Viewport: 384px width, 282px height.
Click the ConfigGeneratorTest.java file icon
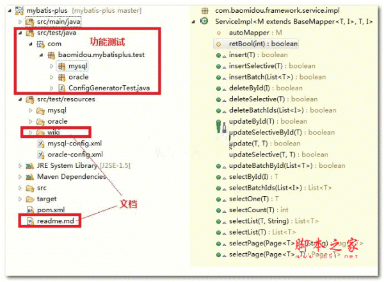(x=62, y=88)
